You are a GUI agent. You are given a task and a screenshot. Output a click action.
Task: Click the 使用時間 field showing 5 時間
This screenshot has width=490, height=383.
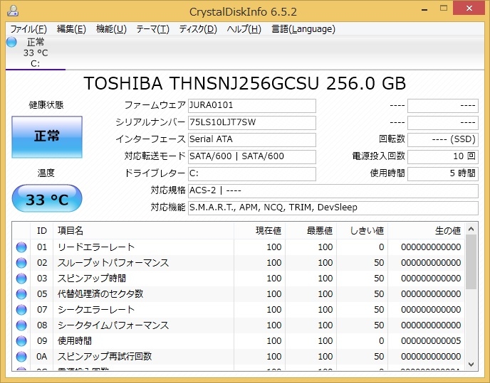click(x=443, y=173)
